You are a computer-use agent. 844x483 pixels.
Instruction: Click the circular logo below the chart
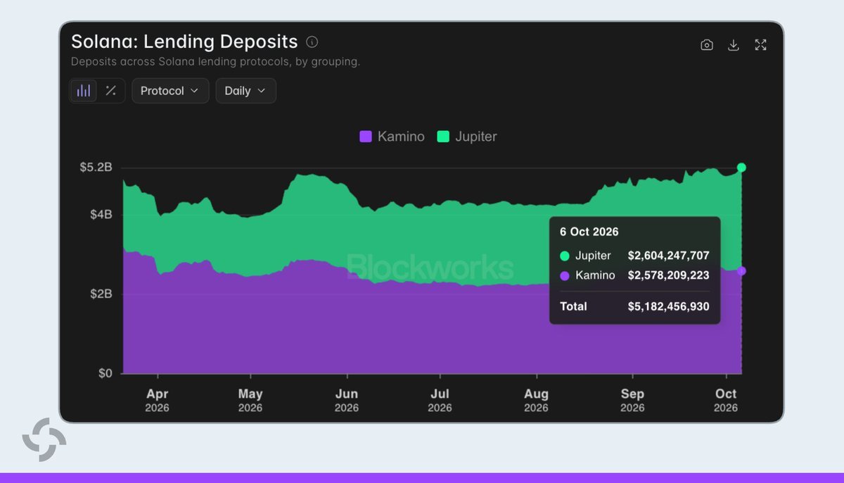point(44,439)
